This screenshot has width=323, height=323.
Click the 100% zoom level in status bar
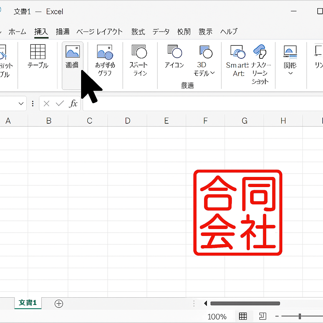click(x=217, y=317)
